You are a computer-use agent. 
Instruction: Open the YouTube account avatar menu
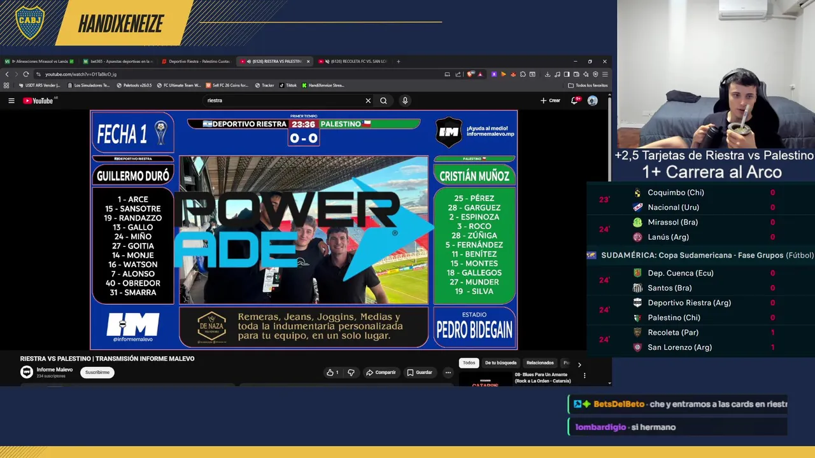click(x=593, y=101)
